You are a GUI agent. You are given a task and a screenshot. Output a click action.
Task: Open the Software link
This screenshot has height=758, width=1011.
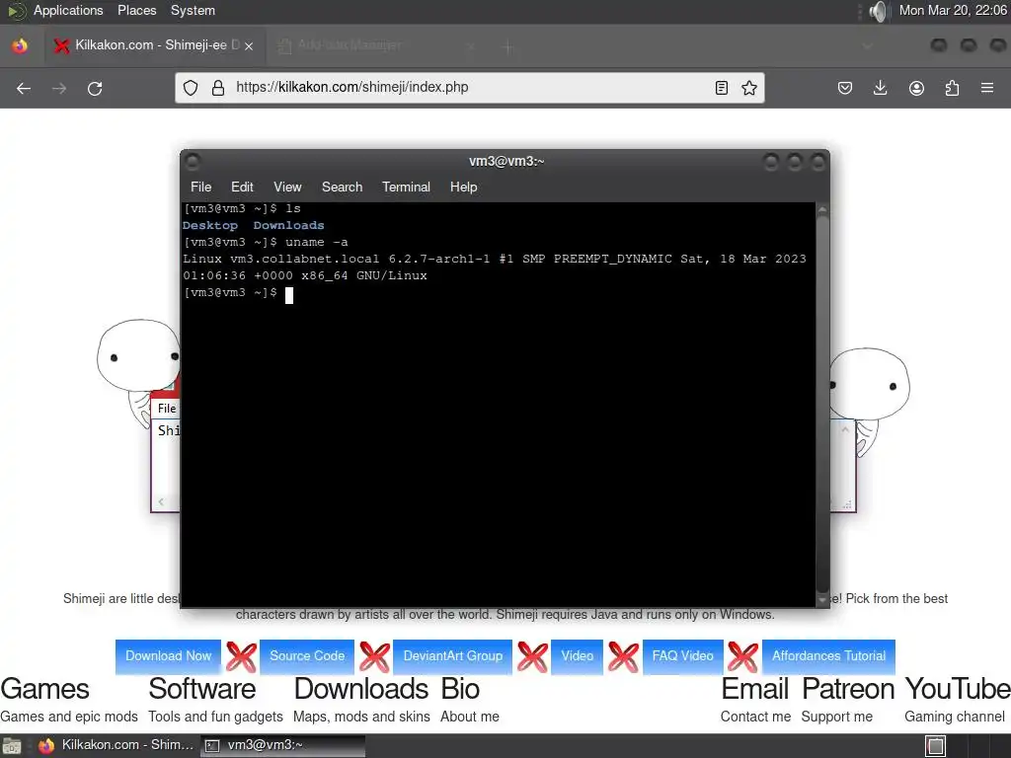click(x=201, y=689)
